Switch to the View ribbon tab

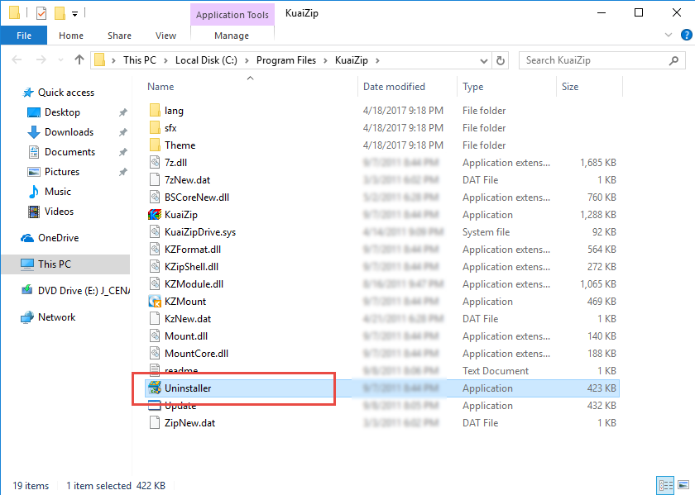point(165,36)
